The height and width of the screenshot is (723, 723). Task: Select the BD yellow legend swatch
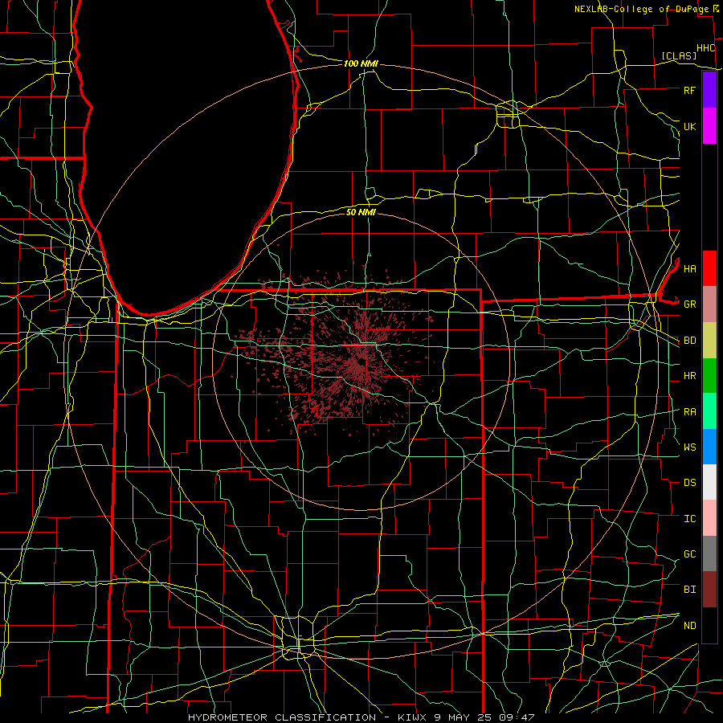click(x=709, y=341)
